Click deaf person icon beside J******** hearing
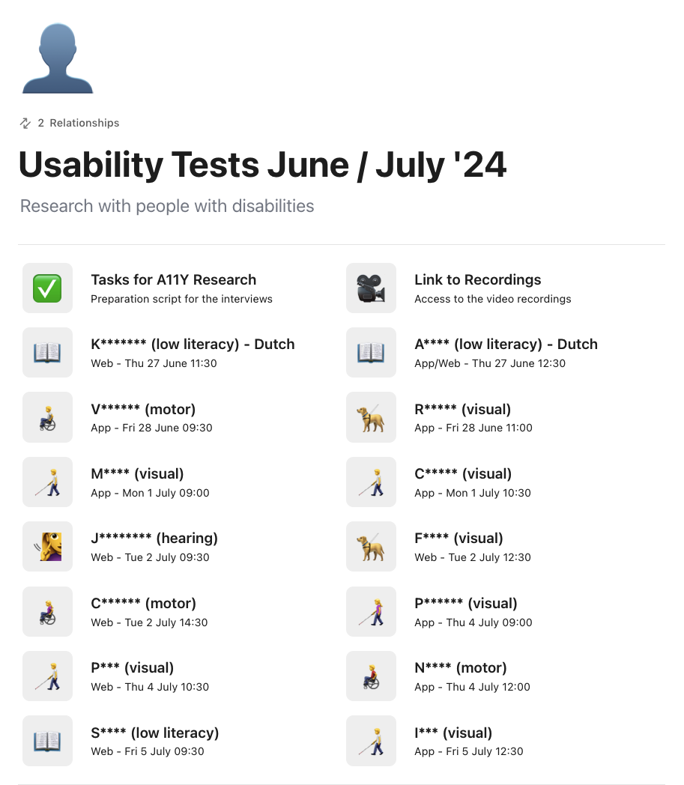Image resolution: width=684 pixels, height=785 pixels. pyautogui.click(x=48, y=546)
